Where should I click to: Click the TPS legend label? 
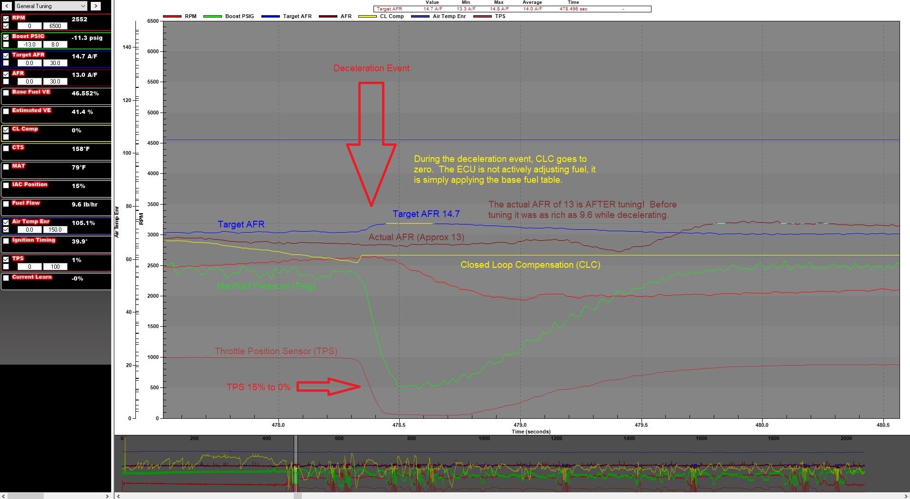(x=500, y=16)
